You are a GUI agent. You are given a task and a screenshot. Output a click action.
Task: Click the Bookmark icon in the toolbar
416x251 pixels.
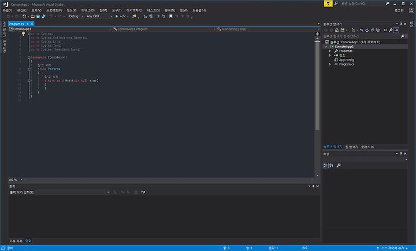pos(171,16)
